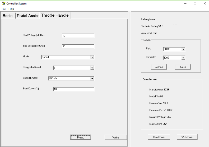Click the Nominal Voltage: 36V text

pos(160,117)
